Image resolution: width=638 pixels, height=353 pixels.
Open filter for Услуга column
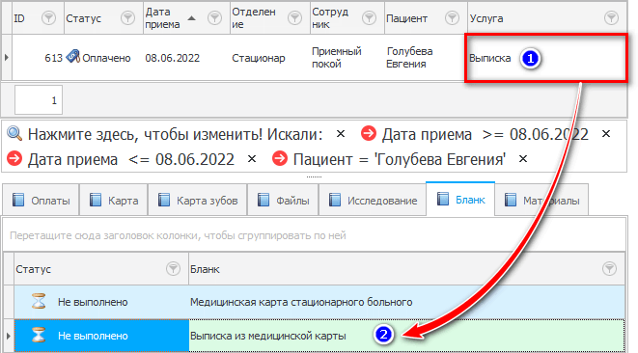tap(611, 18)
